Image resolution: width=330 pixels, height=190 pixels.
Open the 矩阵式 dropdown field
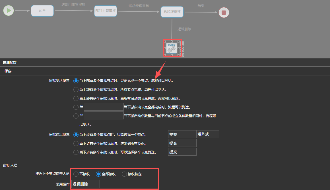pos(208,134)
